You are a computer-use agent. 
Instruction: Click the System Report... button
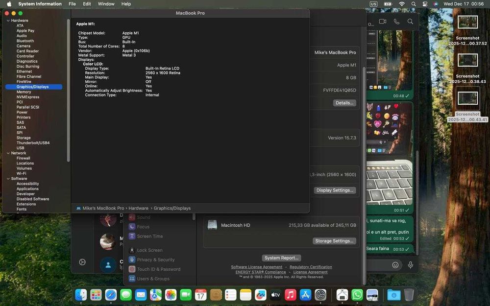click(281, 258)
